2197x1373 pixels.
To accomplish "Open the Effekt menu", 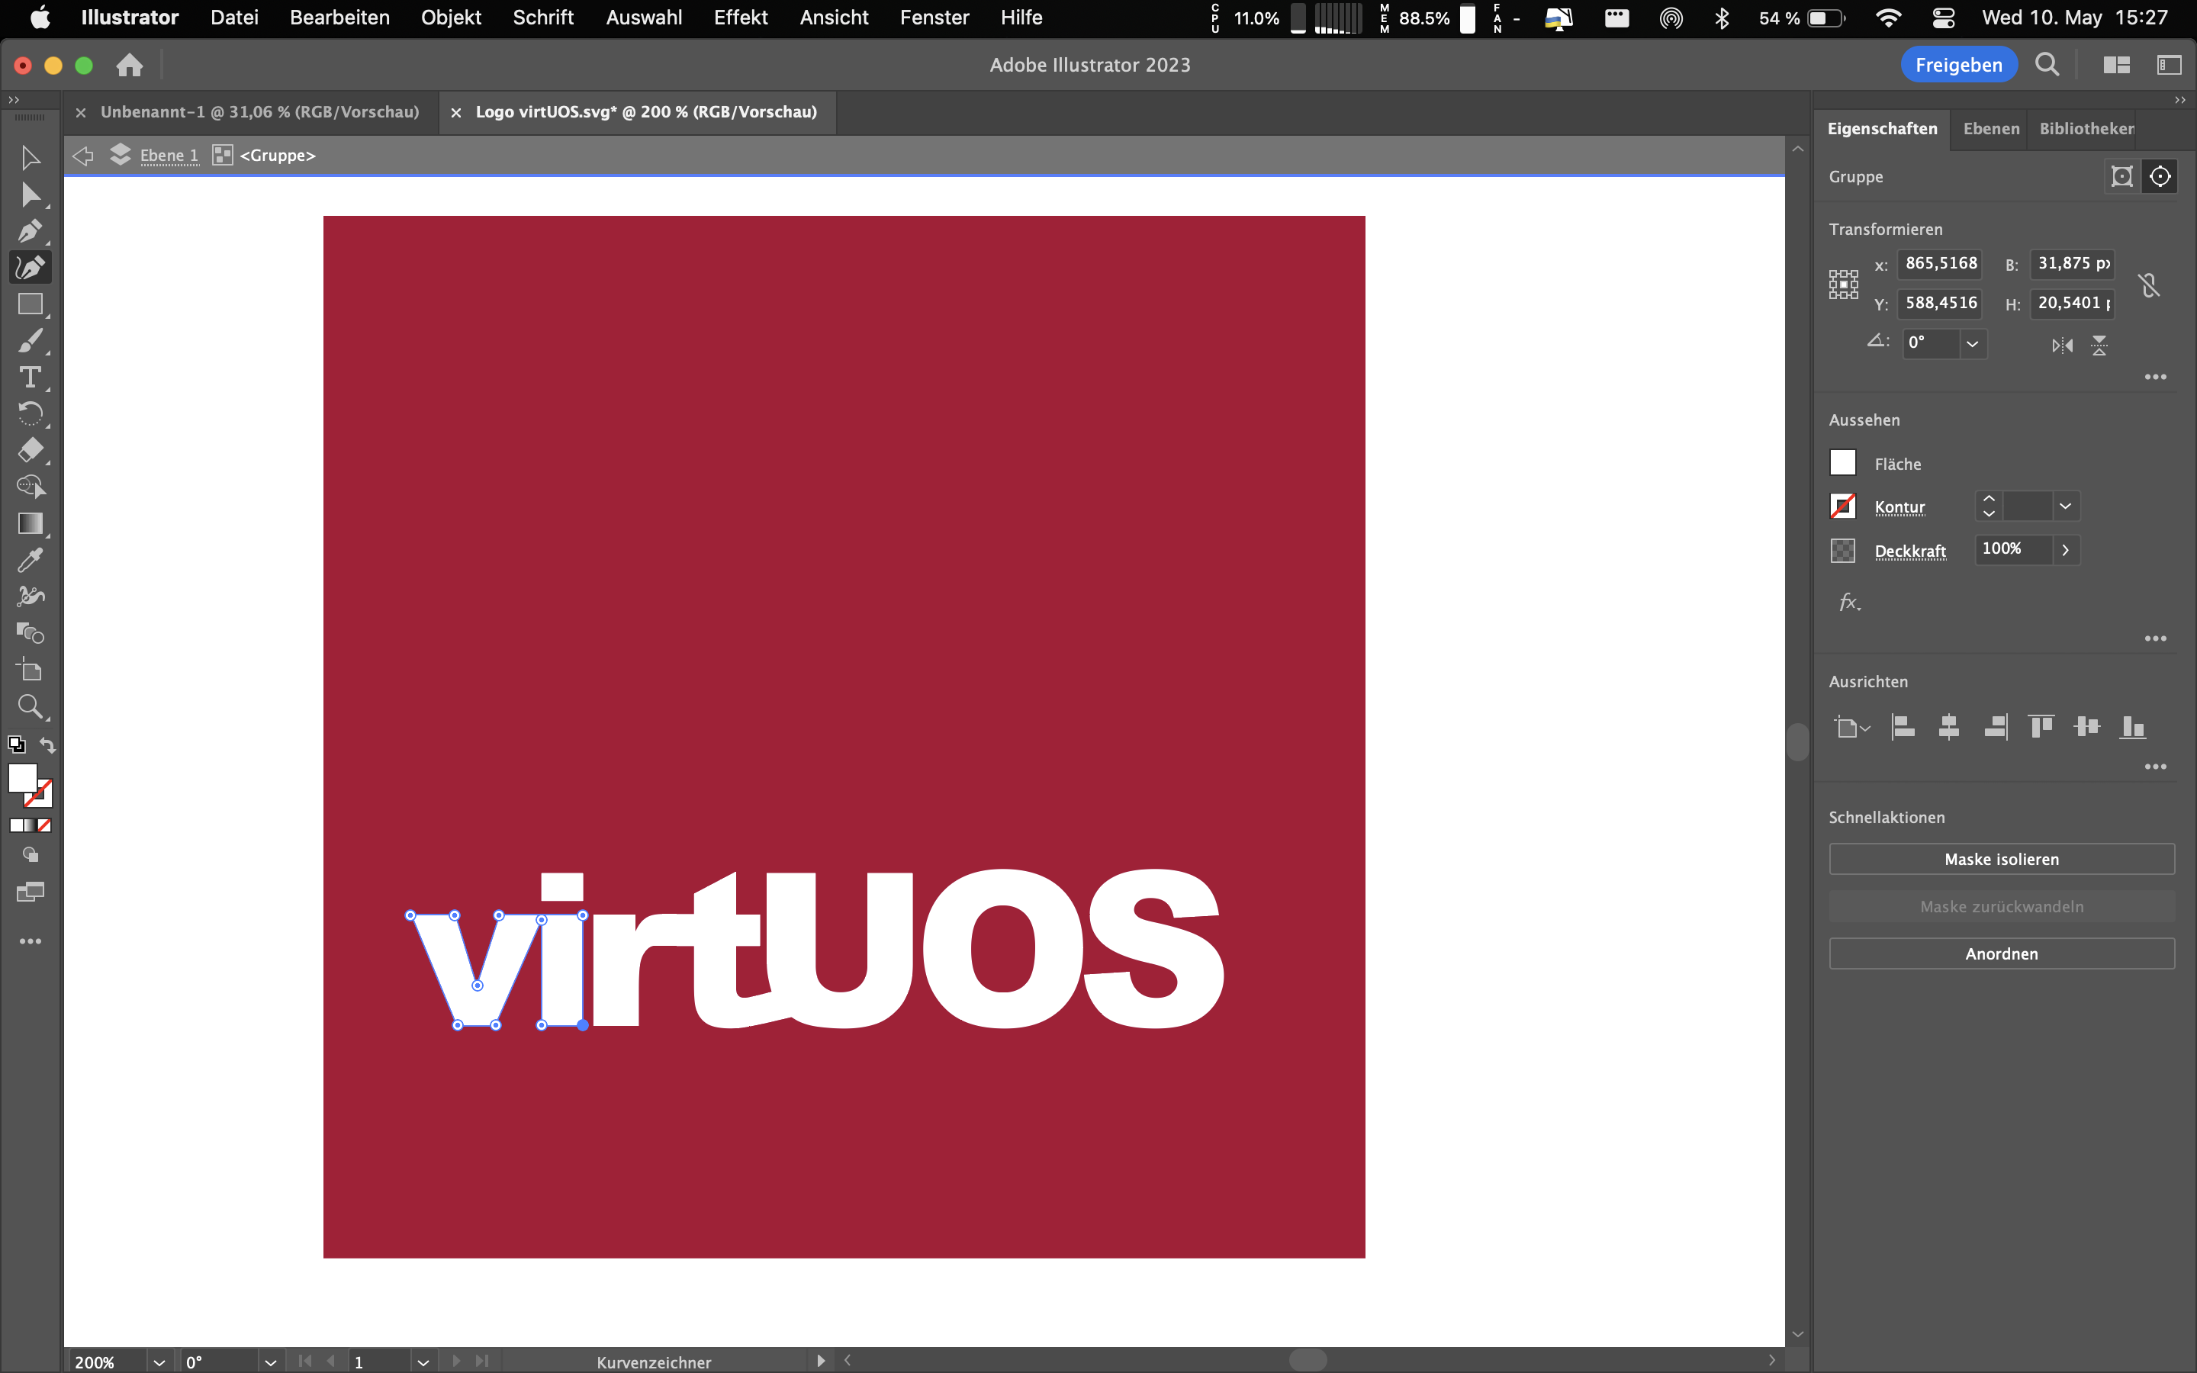I will 740,18.
